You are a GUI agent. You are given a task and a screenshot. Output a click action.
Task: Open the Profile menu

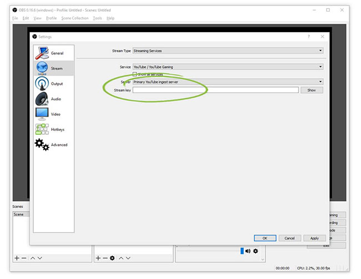click(x=52, y=18)
